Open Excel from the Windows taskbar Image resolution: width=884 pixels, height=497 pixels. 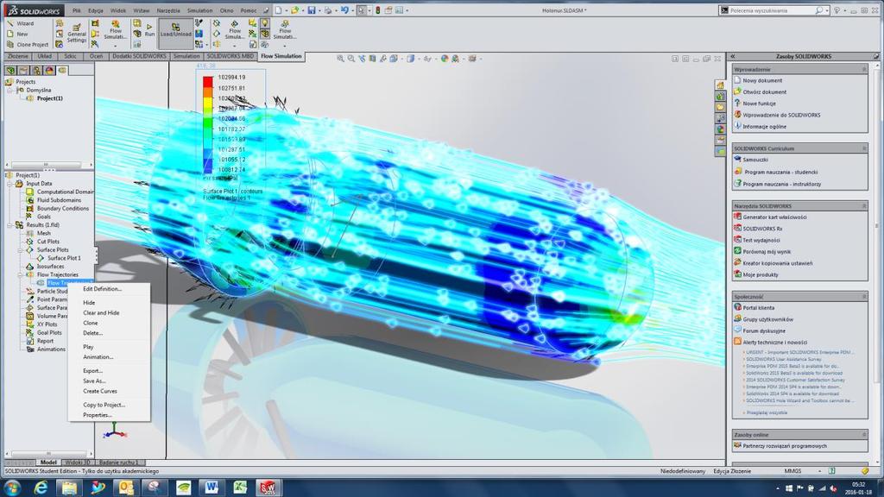[240, 487]
